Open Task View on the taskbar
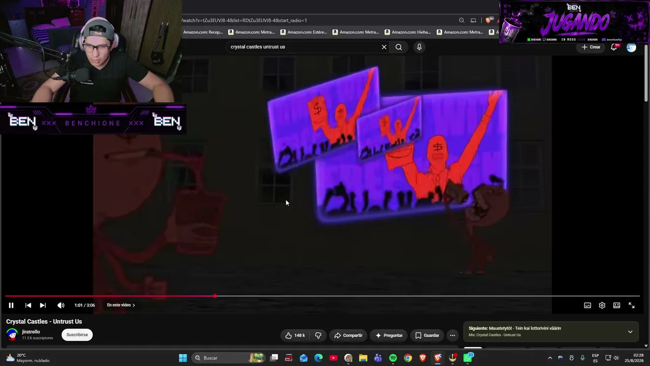The image size is (650, 366). click(x=274, y=358)
